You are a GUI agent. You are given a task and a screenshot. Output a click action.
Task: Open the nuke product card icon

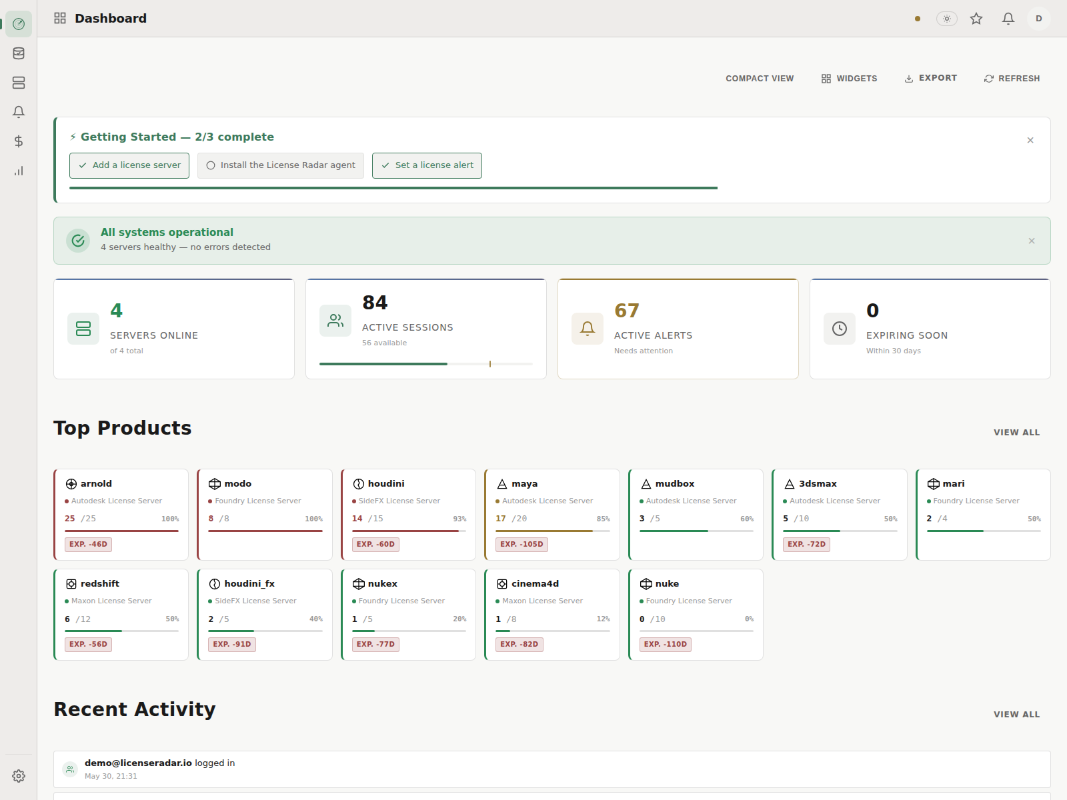point(646,584)
